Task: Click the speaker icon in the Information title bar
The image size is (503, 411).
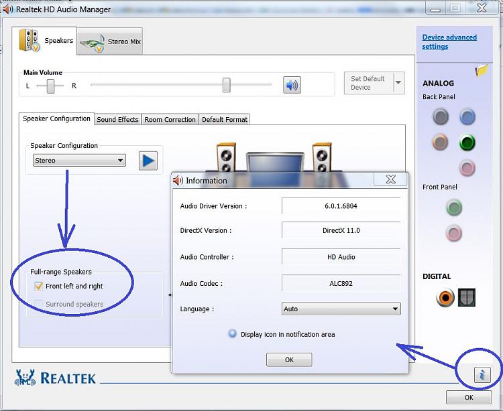Action: coord(178,181)
